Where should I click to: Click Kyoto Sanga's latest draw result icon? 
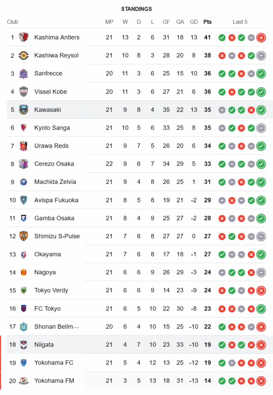pos(261,128)
